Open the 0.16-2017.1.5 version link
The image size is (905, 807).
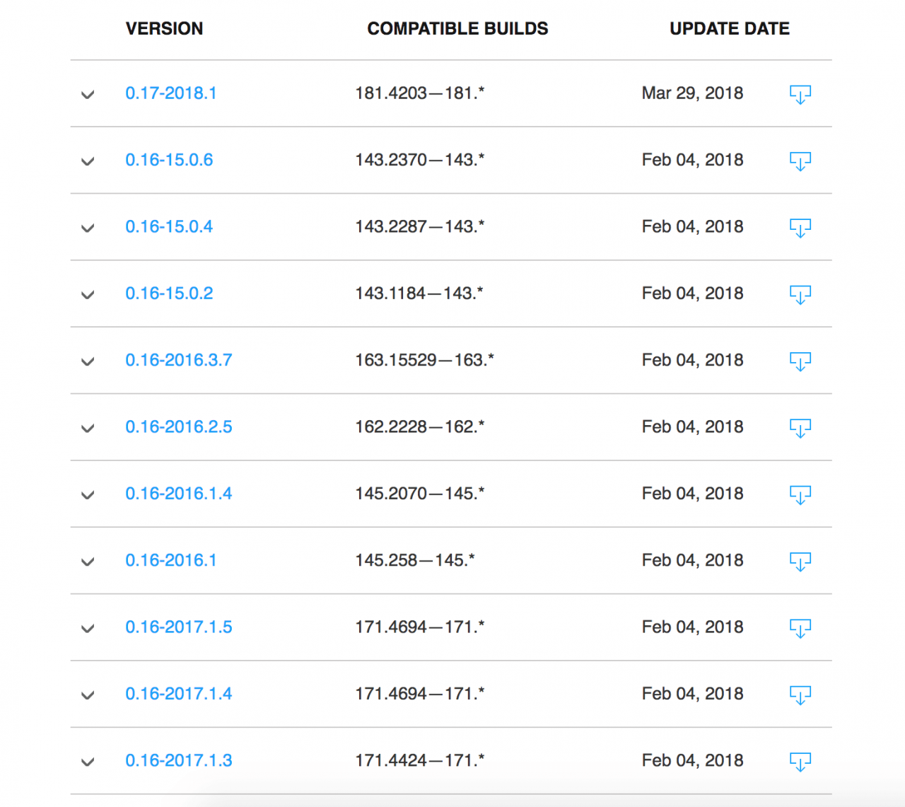click(x=178, y=627)
